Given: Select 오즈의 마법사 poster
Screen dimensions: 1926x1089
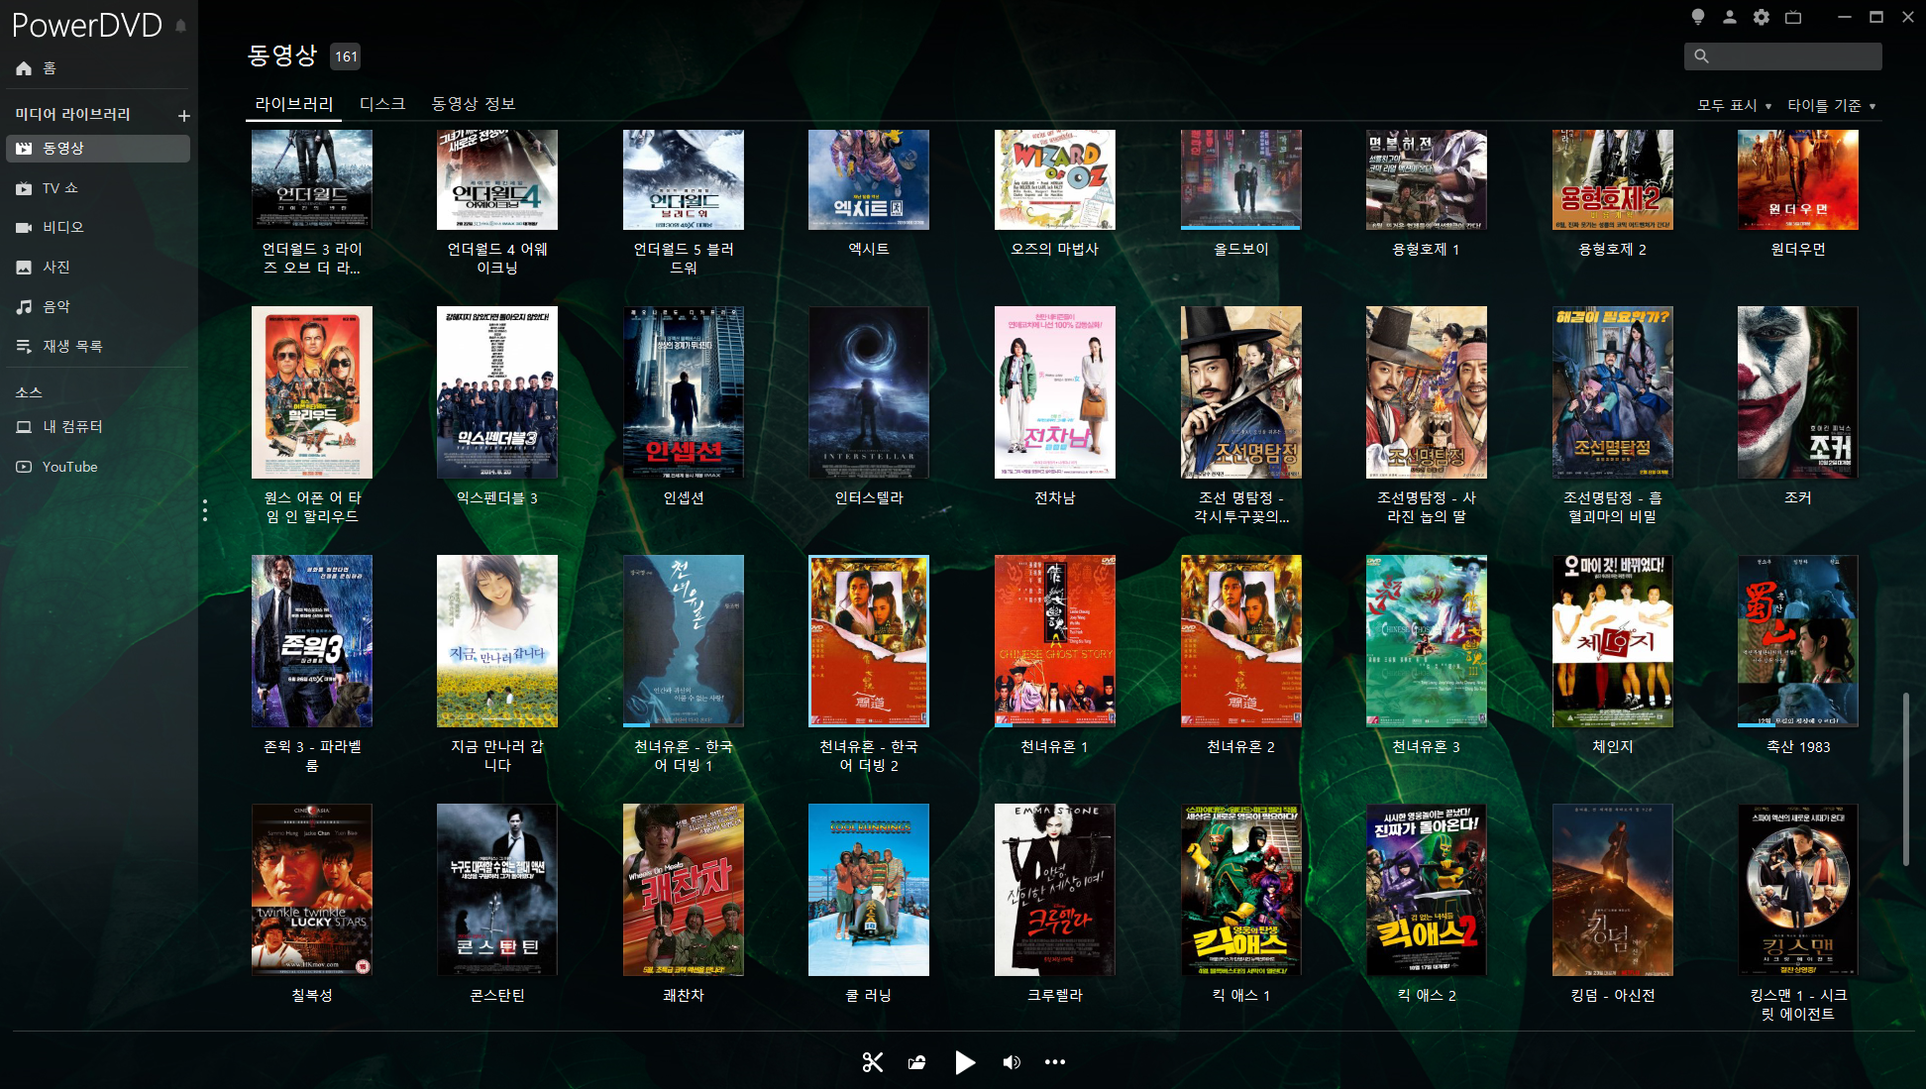Looking at the screenshot, I should tap(1055, 179).
